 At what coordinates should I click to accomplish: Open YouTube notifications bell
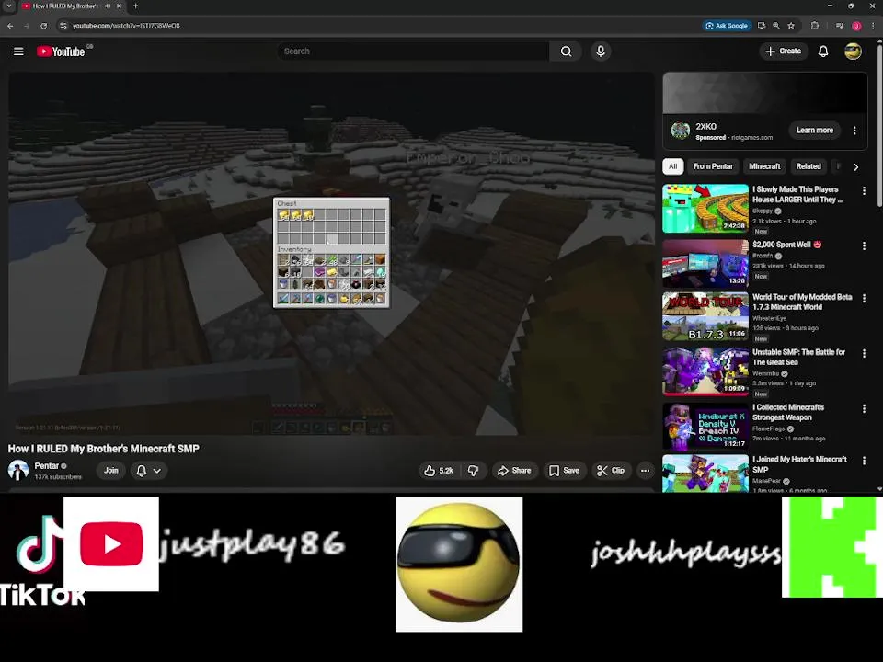[x=822, y=51]
